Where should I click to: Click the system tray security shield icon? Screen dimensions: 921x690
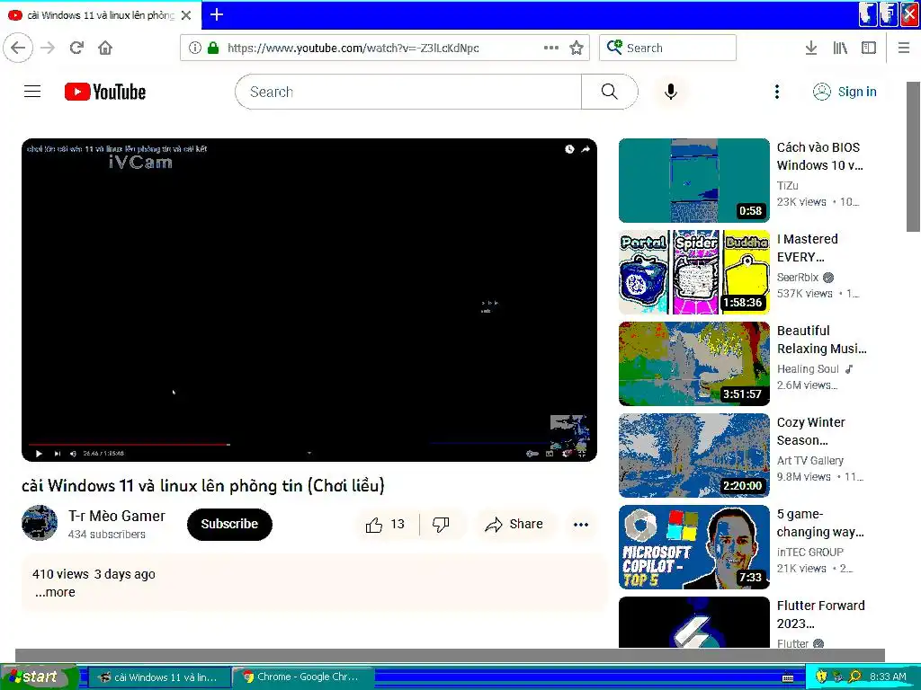821,677
